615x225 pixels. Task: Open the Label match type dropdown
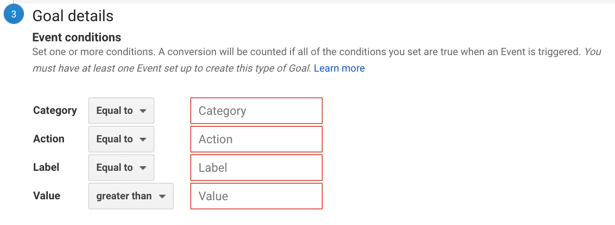point(121,168)
